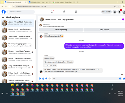Go back in browser history

2,7
